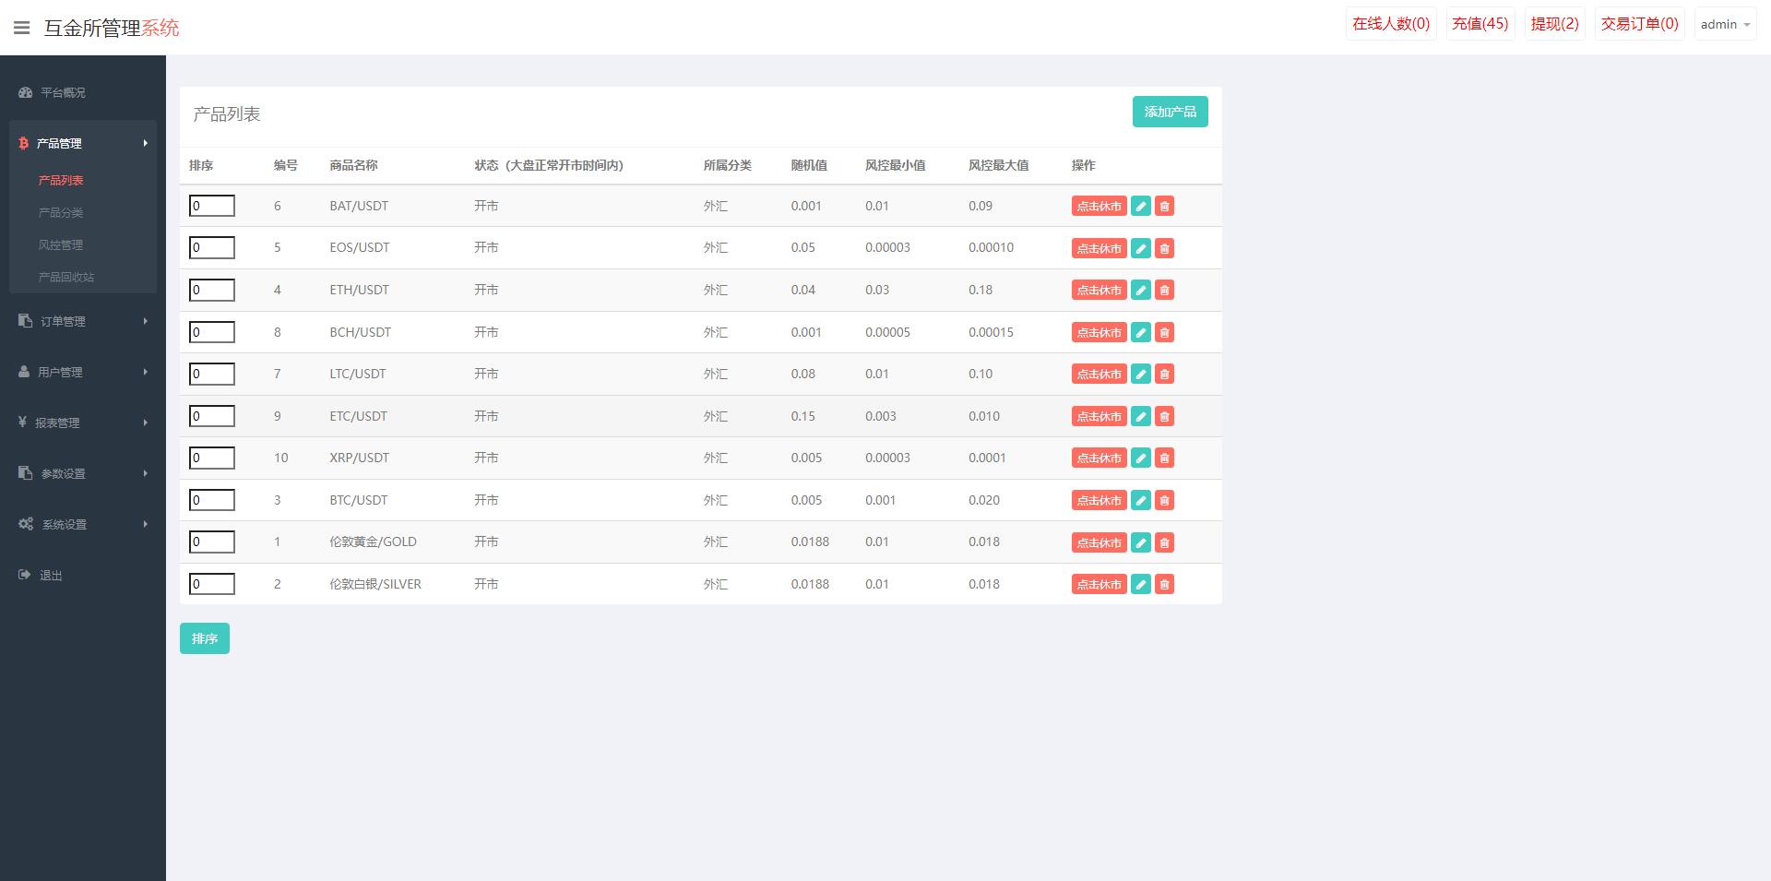Click pencil icon for 伦敦黄金/GOLD row
Viewport: 1771px width, 881px height.
point(1141,542)
